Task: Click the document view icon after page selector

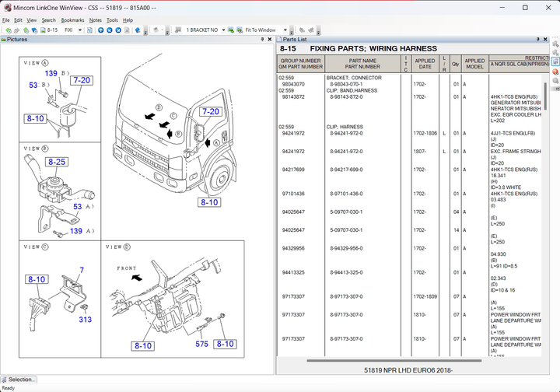Action: point(89,30)
